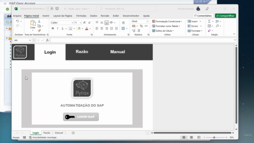Open Formatação Condicional dropdown
This screenshot has width=254, height=143.
click(x=167, y=21)
